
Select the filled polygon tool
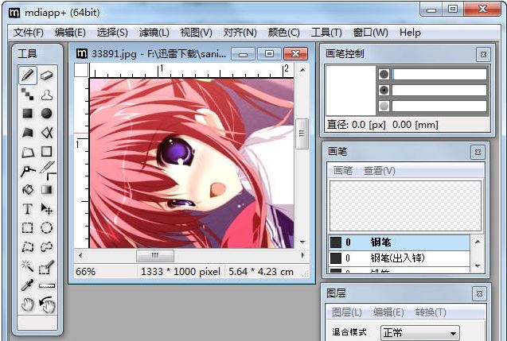click(28, 133)
